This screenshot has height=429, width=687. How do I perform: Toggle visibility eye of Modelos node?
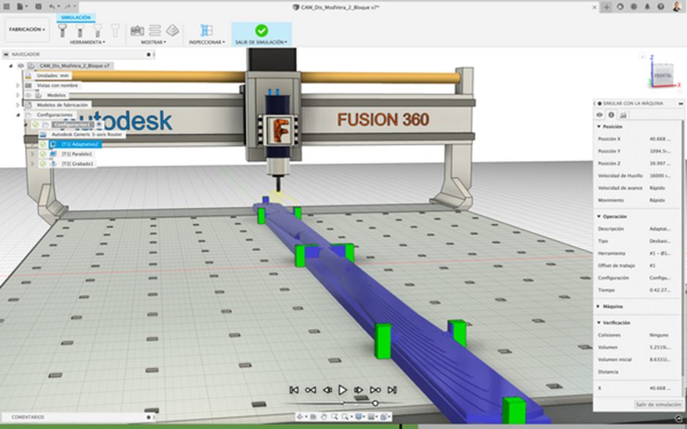[x=29, y=95]
